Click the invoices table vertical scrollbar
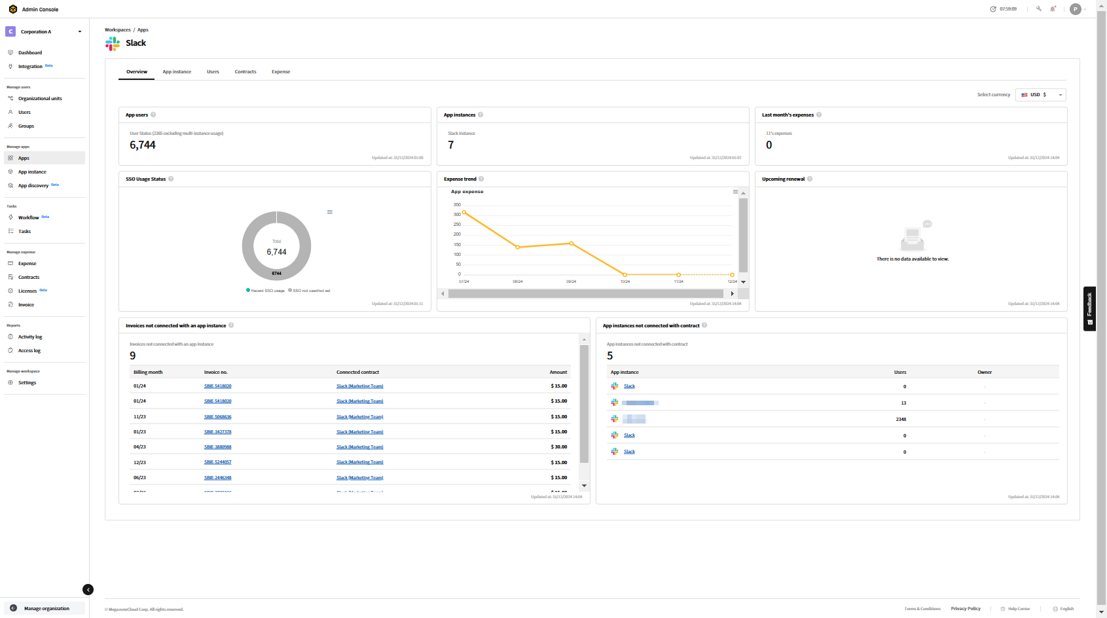Viewport: 1107px width, 618px height. (x=584, y=404)
